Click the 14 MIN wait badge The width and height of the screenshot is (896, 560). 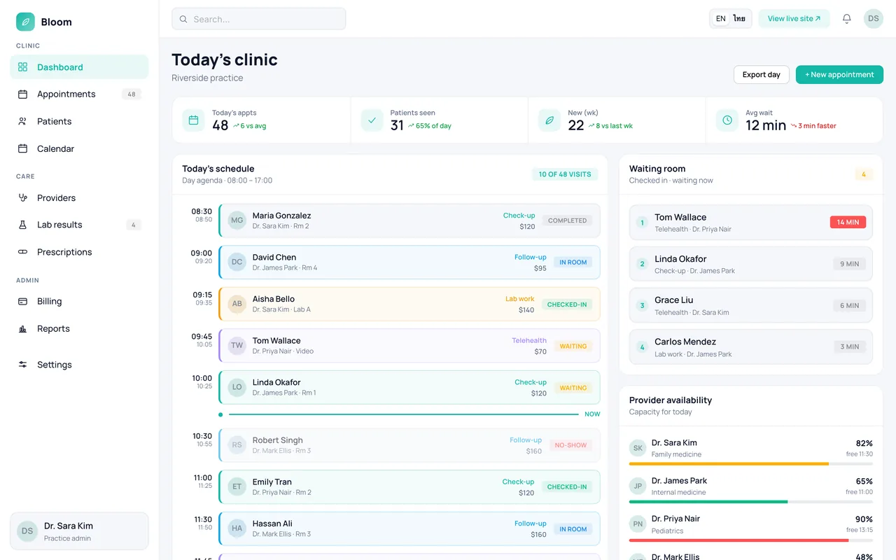coord(848,222)
